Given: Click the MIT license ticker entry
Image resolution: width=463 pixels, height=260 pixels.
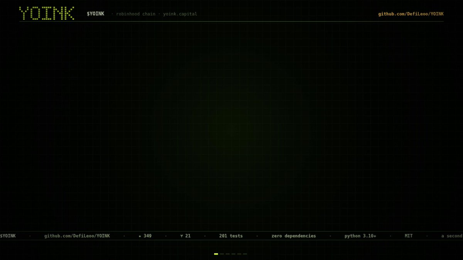Looking at the screenshot, I should [x=409, y=236].
